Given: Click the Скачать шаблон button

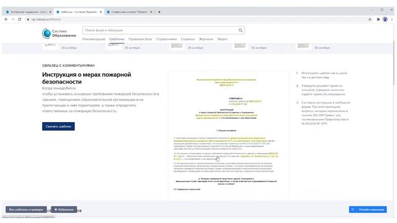Looking at the screenshot, I should (58, 126).
